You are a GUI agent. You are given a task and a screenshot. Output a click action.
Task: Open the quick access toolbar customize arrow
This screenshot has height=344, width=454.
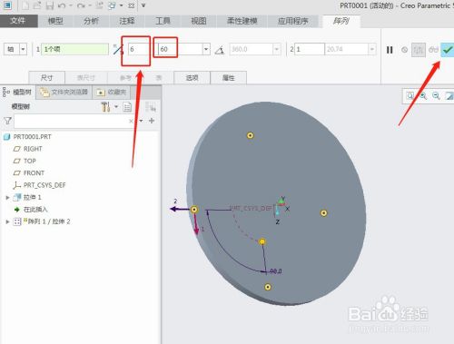(143, 5)
